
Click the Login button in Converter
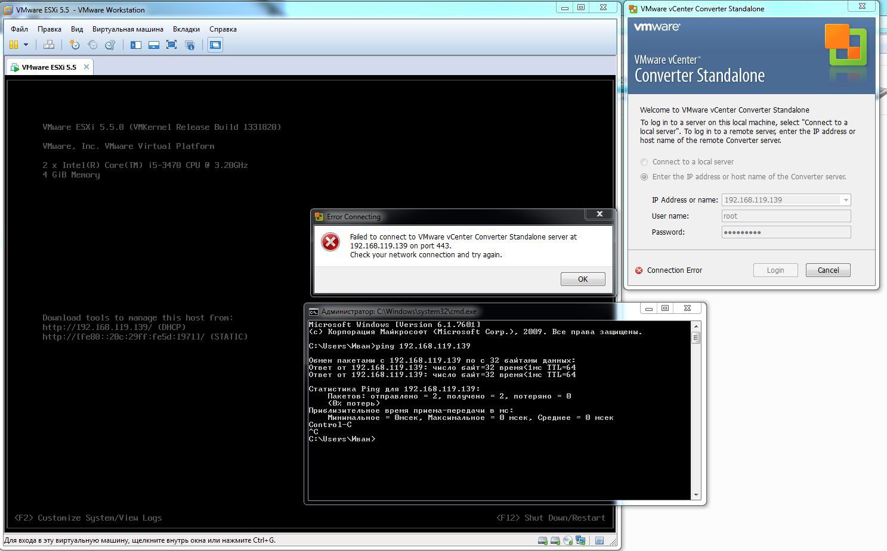[x=775, y=270]
